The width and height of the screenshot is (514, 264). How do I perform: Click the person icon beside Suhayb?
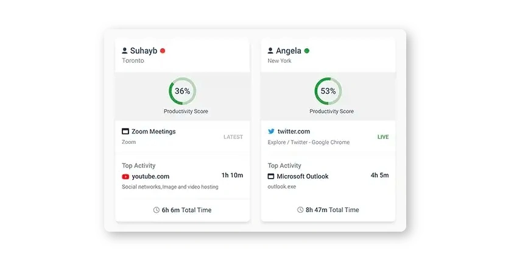[125, 51]
